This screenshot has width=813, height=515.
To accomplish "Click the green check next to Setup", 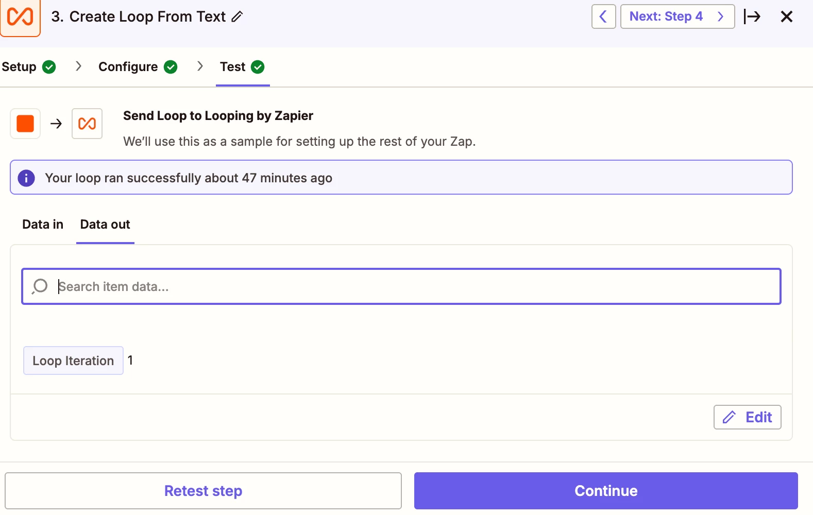I will [49, 67].
